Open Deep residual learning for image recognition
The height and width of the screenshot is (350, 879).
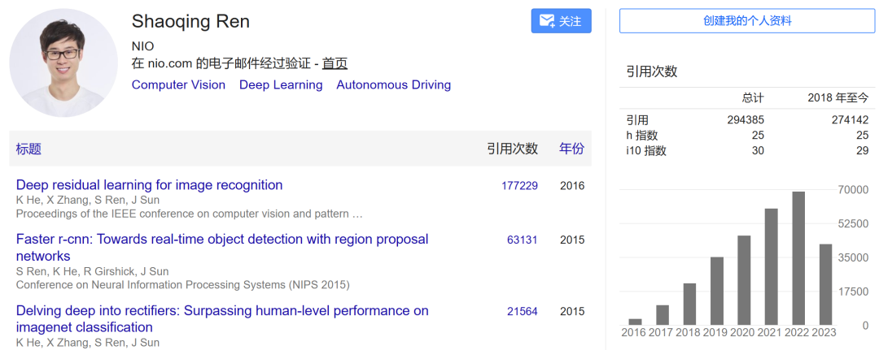click(x=149, y=185)
